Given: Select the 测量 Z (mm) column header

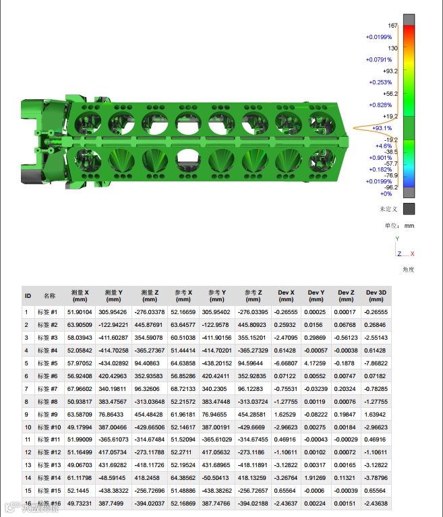Looking at the screenshot, I should click(150, 296).
